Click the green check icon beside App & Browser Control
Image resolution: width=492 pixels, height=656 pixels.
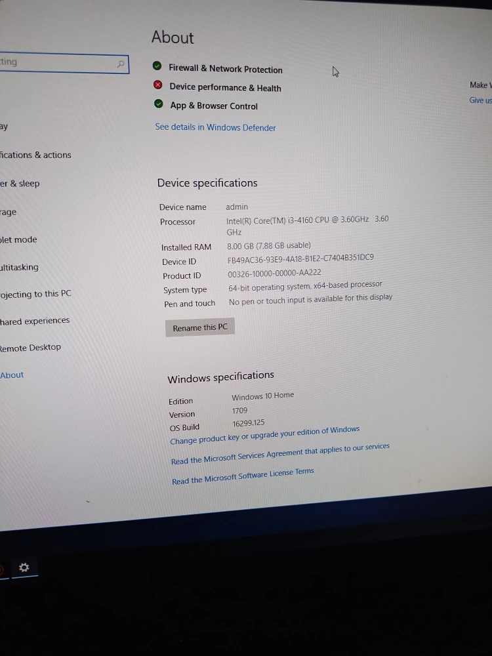point(159,104)
